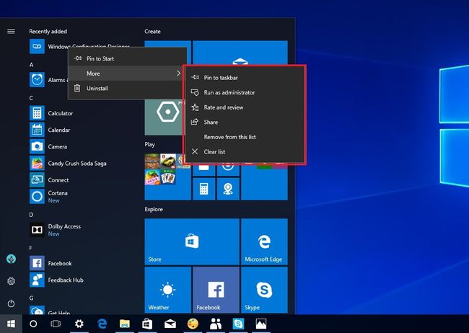Click the letter D section header
469x333 pixels.
pos(31,215)
